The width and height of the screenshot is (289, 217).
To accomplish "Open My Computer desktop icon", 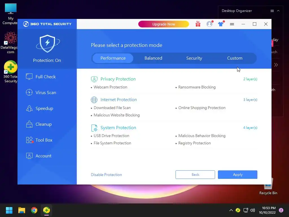I will (x=10, y=14).
